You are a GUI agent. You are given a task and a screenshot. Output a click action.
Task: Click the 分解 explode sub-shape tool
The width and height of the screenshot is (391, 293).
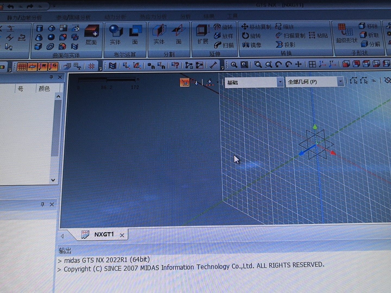tap(370, 44)
